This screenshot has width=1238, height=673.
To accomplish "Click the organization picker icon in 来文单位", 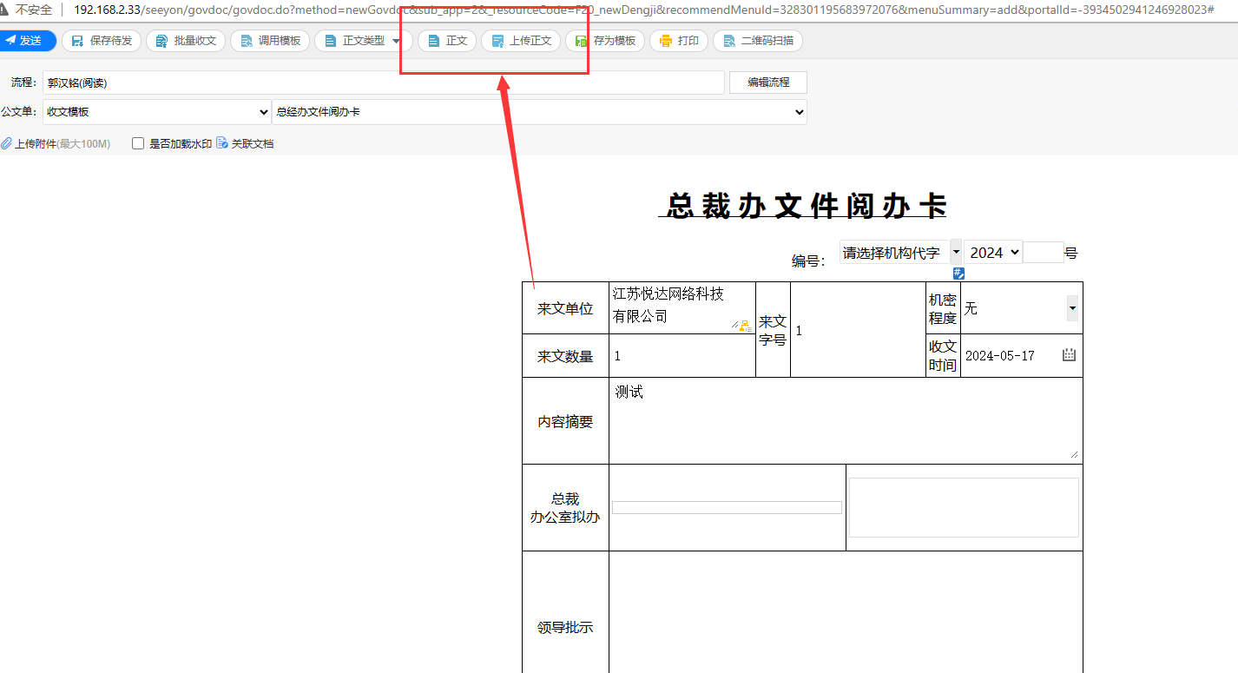I will 746,326.
